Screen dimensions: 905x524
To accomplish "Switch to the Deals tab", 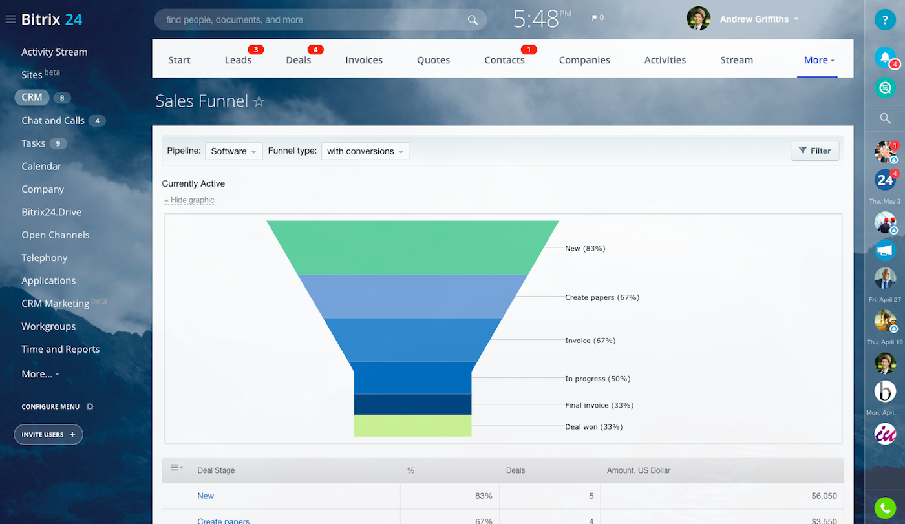I will [x=298, y=59].
